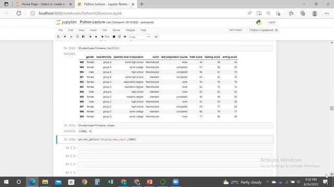The image size is (334, 187).
Task: Open the Edit menu
Action: [71, 30]
